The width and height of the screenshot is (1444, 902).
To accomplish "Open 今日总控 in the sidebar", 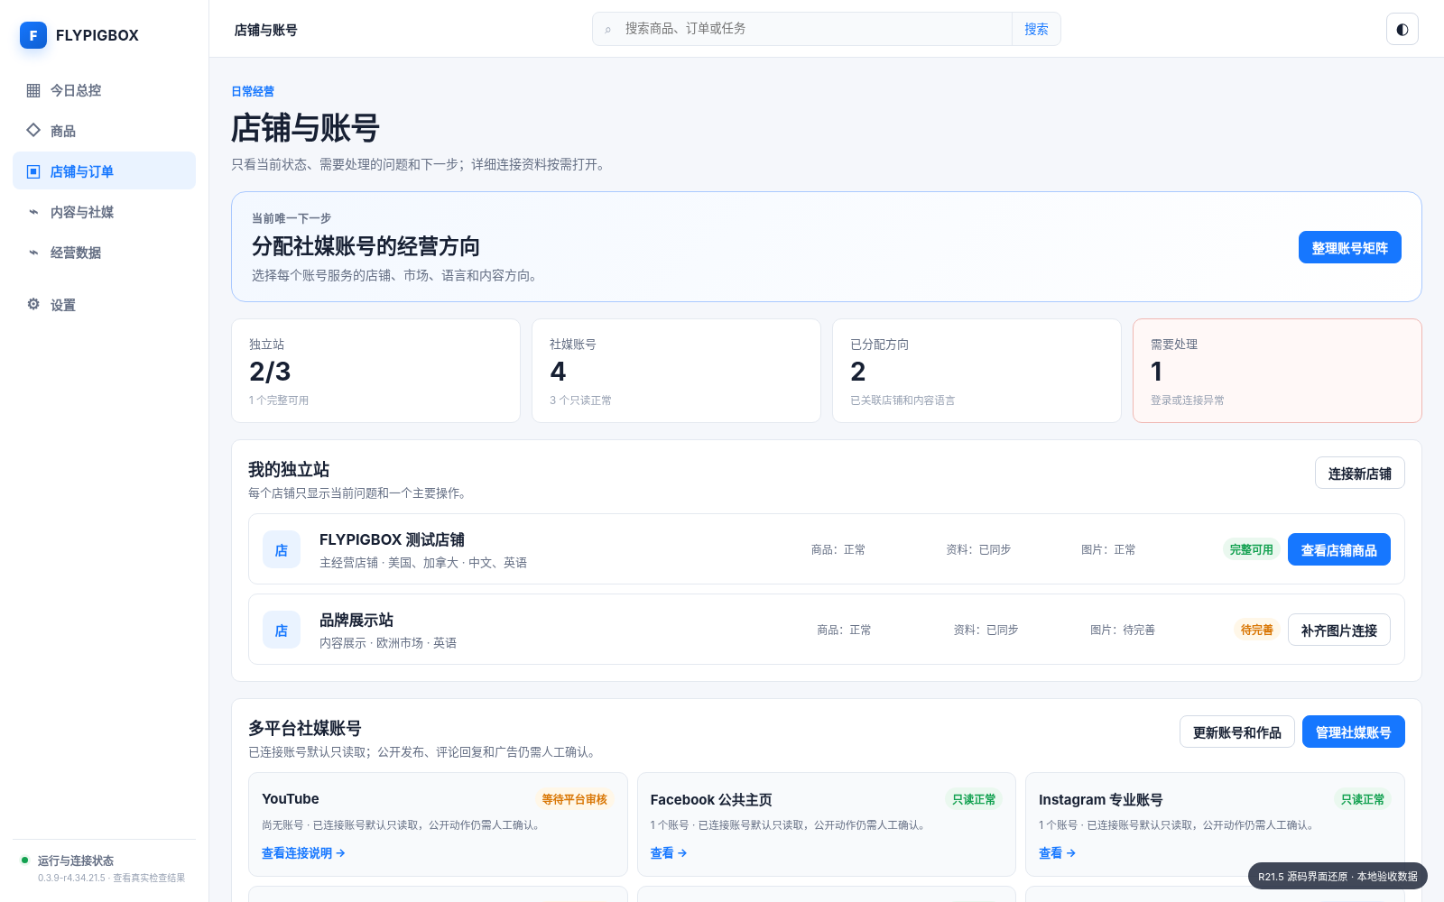I will coord(104,90).
